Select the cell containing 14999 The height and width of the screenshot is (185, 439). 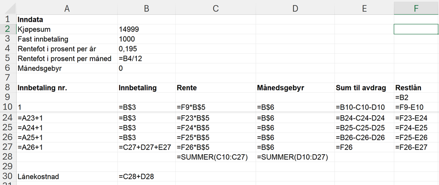point(146,29)
